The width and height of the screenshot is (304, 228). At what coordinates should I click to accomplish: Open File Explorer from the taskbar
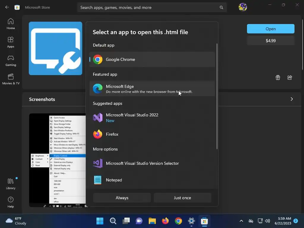[x=152, y=221]
